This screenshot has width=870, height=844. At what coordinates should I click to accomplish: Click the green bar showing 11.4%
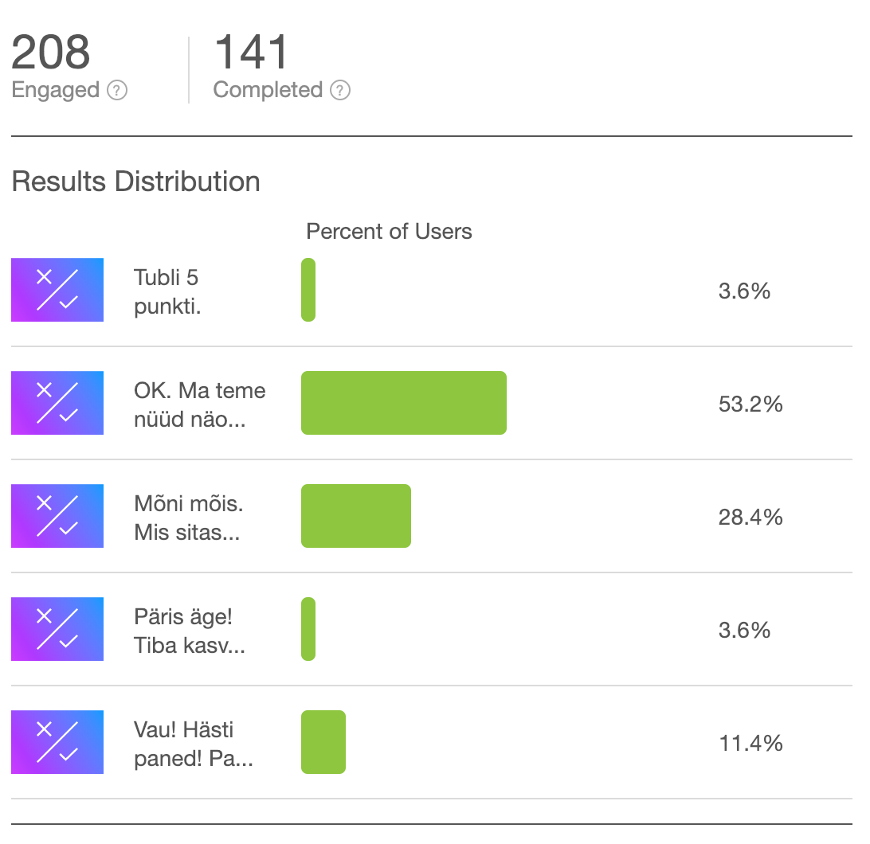point(323,742)
